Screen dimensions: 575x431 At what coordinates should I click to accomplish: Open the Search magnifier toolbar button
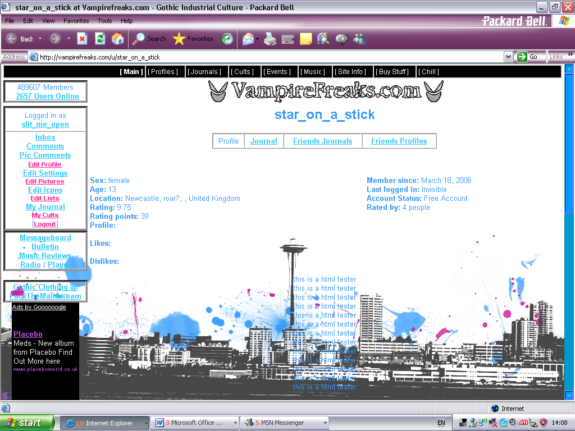(149, 39)
